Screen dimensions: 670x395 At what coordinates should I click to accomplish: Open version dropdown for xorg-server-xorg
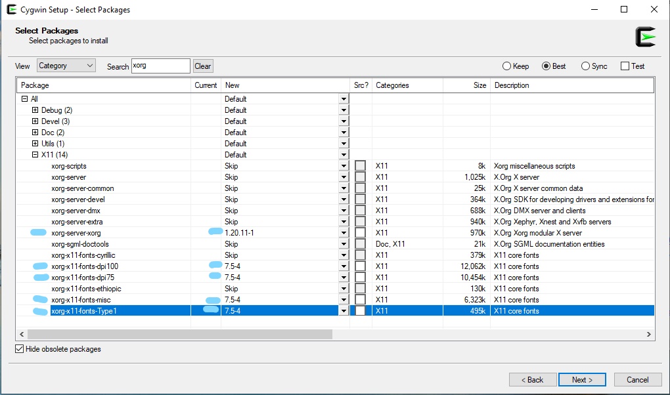pos(344,233)
